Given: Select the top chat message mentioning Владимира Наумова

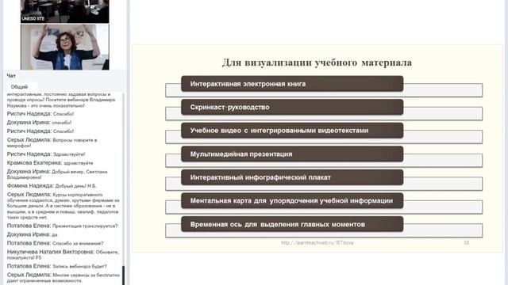Looking at the screenshot, I should 61,100.
